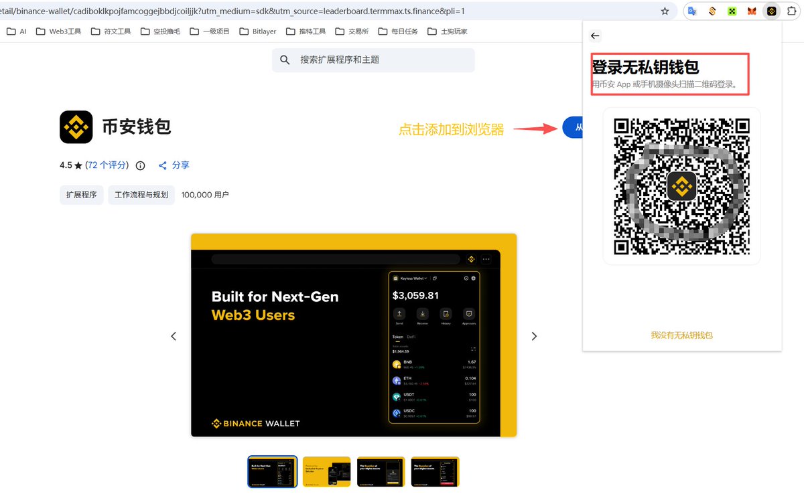The image size is (804, 496).
Task: Click the 工作流程与规划 category chip
Action: [x=141, y=195]
